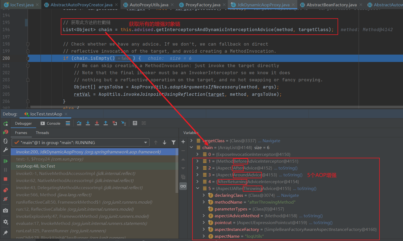Click the Rerun failed tests icon
The width and height of the screenshot is (403, 241).
[5, 132]
